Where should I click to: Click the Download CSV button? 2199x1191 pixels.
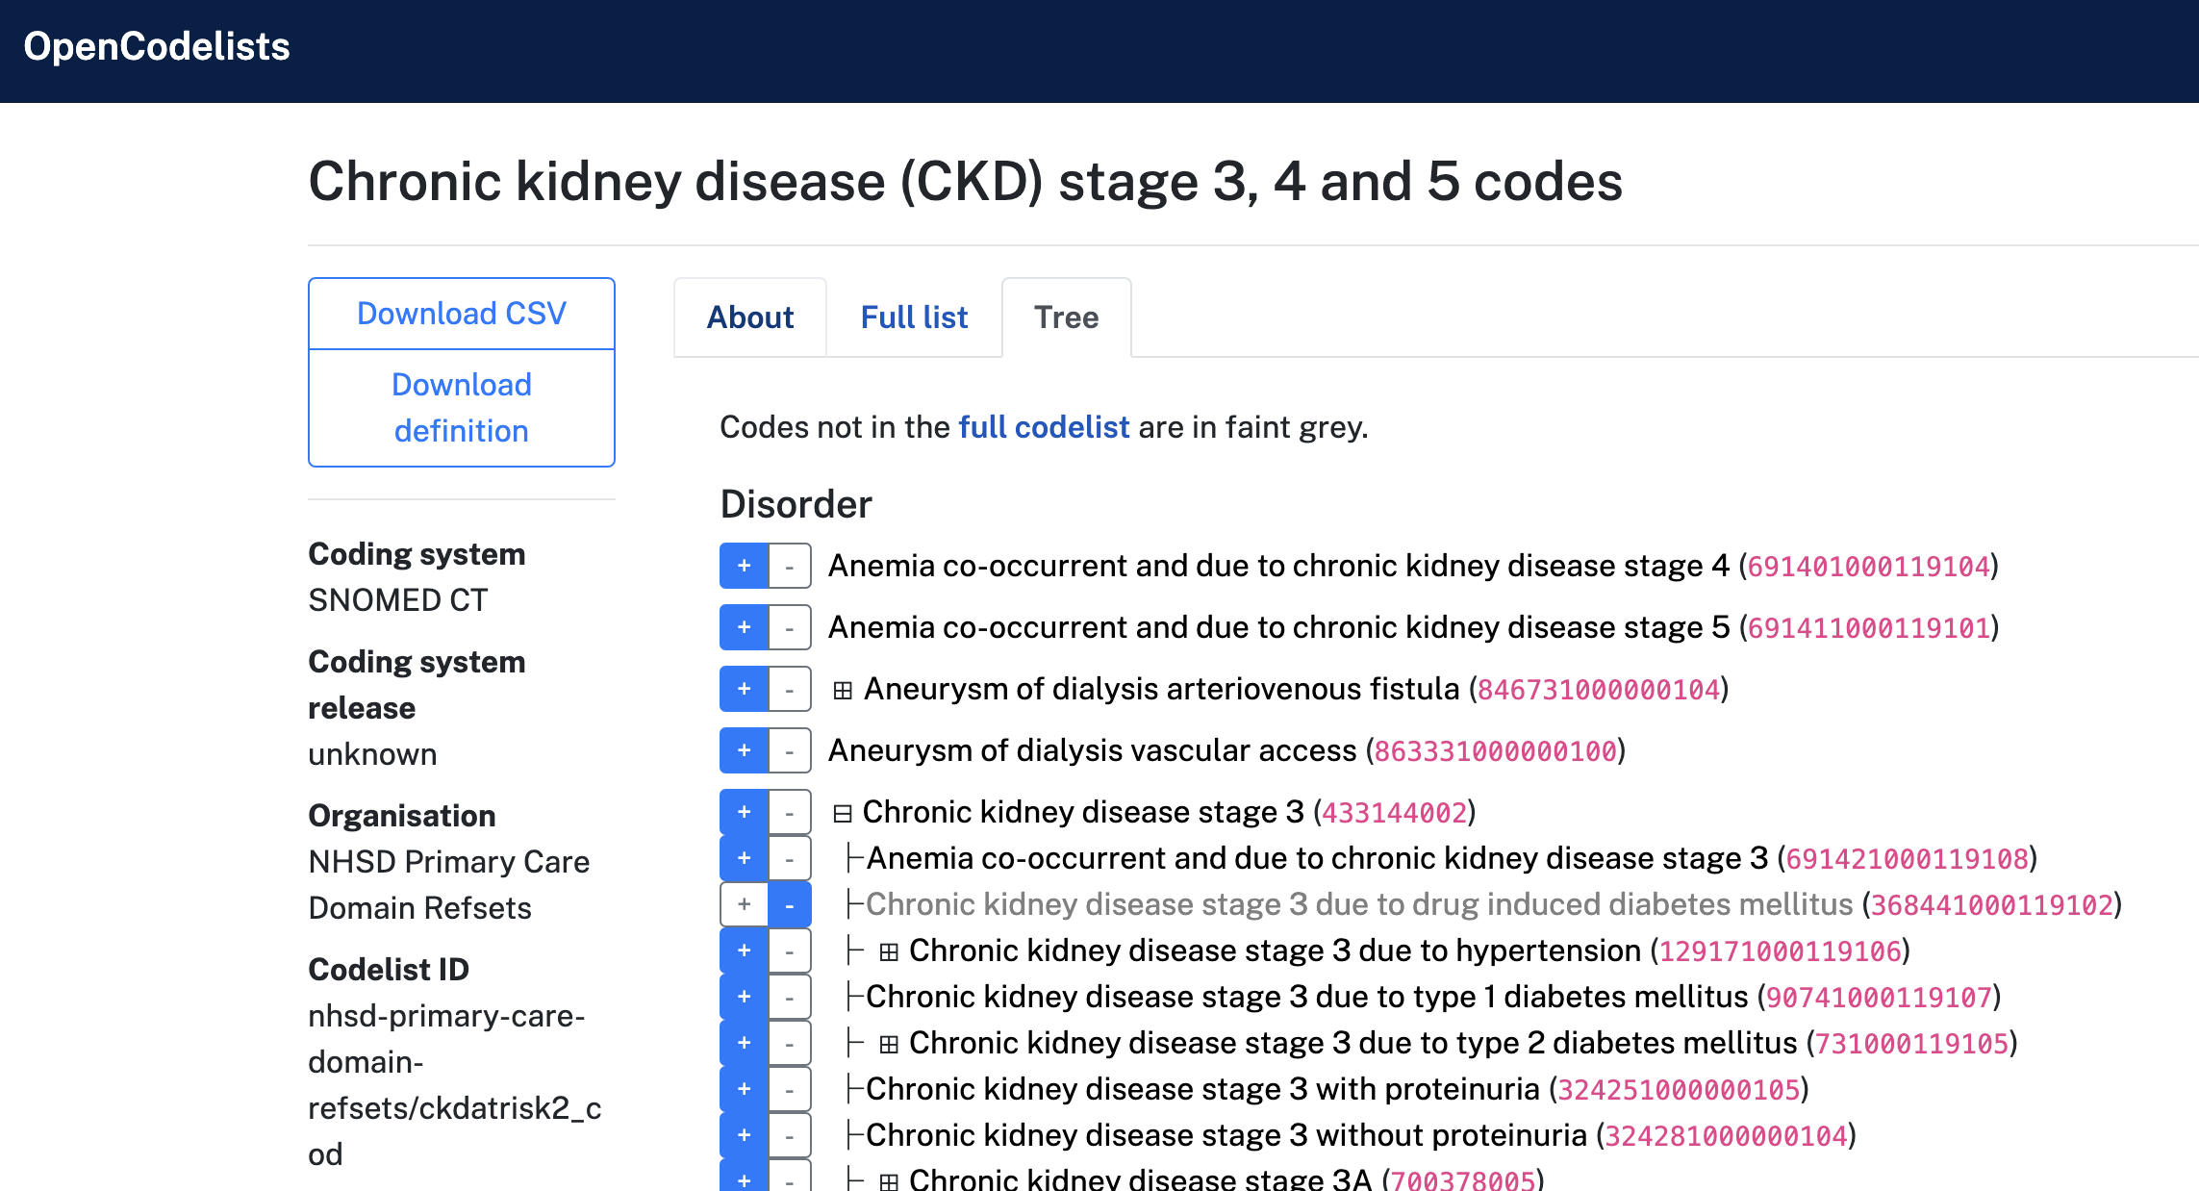(x=461, y=313)
